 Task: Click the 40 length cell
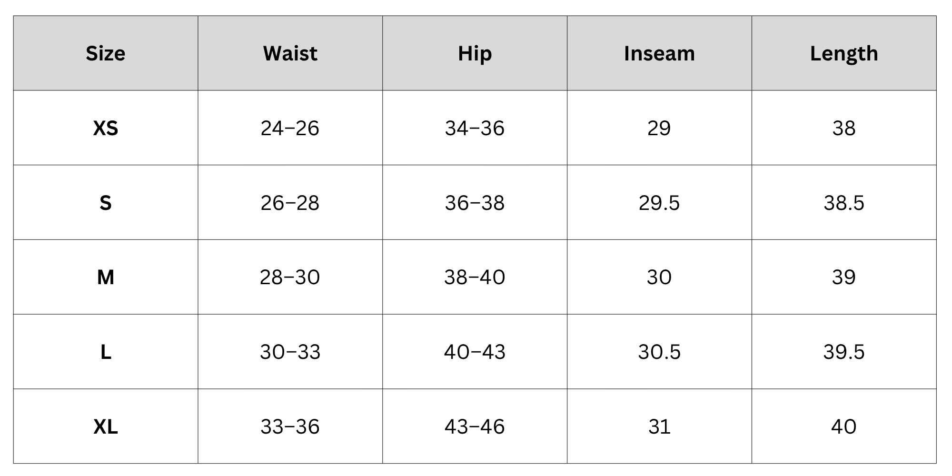click(844, 426)
